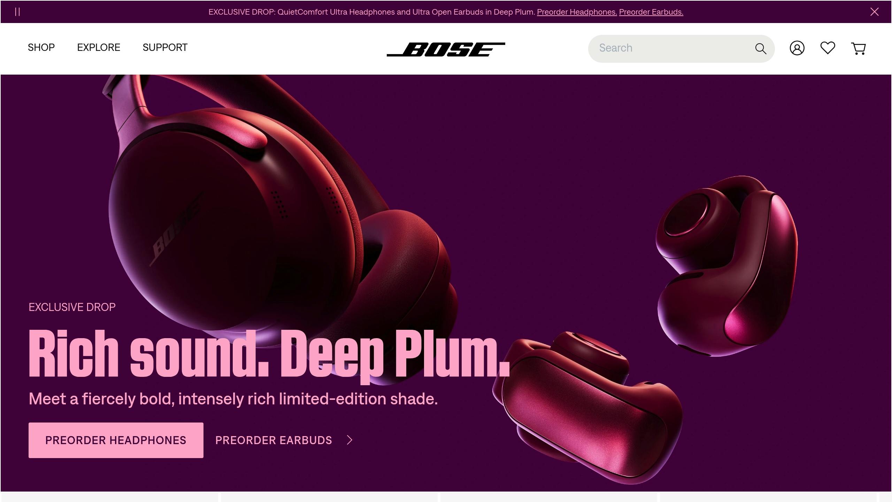Click the arrow beside PREORDER EARBUDS
892x502 pixels.
click(x=350, y=440)
